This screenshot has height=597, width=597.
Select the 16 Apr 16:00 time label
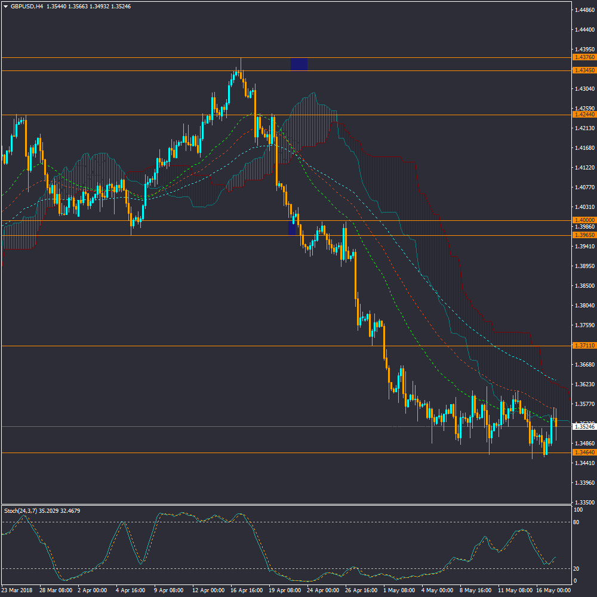247,590
